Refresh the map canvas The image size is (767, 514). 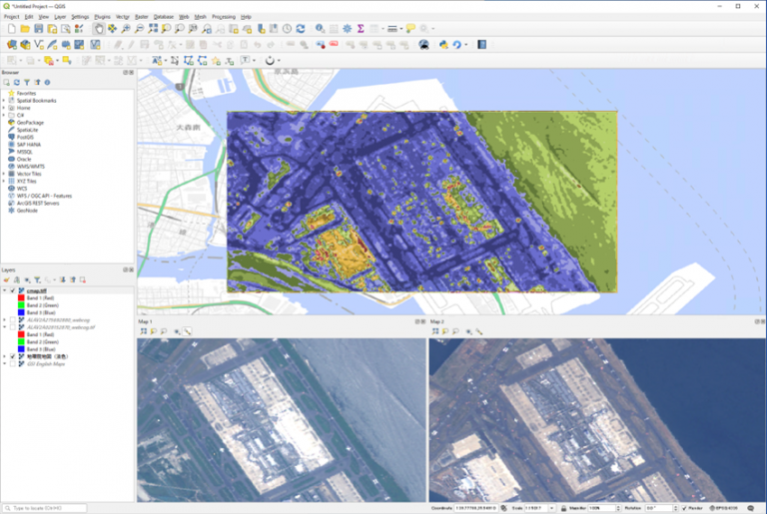[301, 29]
